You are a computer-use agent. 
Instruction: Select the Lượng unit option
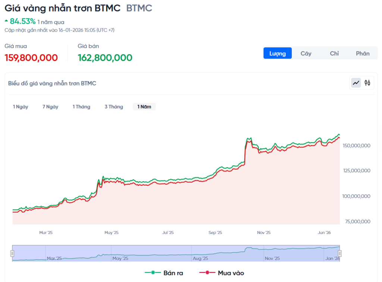[x=278, y=53]
